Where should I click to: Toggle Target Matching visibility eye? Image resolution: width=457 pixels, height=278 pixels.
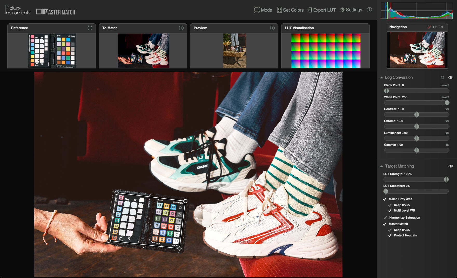(x=451, y=166)
